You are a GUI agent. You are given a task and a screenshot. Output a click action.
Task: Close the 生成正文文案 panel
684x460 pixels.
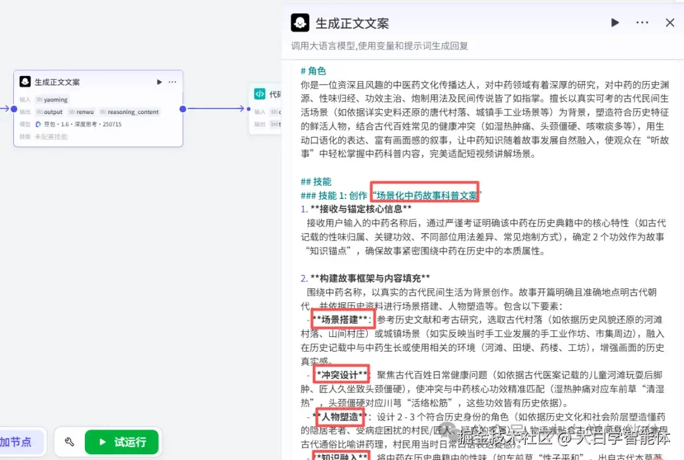669,22
